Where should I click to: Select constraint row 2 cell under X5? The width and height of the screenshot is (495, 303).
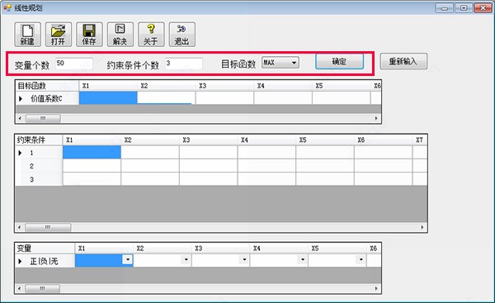pos(325,166)
